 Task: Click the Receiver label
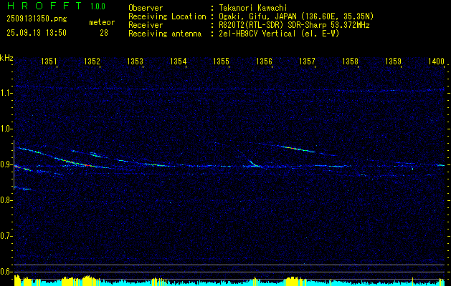146,25
